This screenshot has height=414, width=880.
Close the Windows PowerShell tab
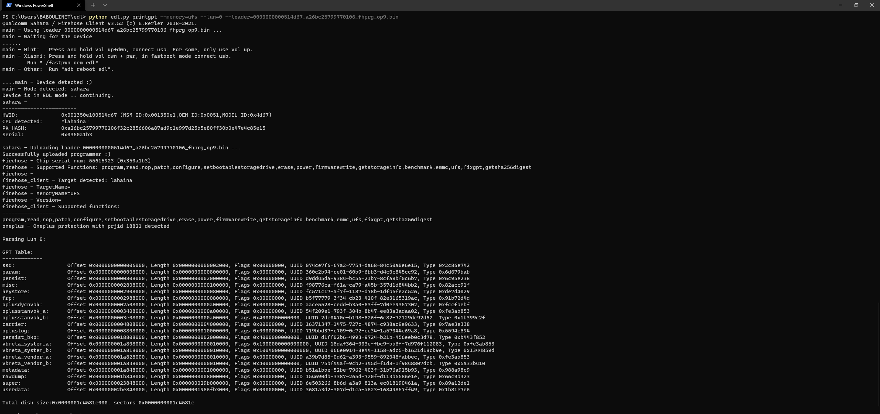point(79,5)
